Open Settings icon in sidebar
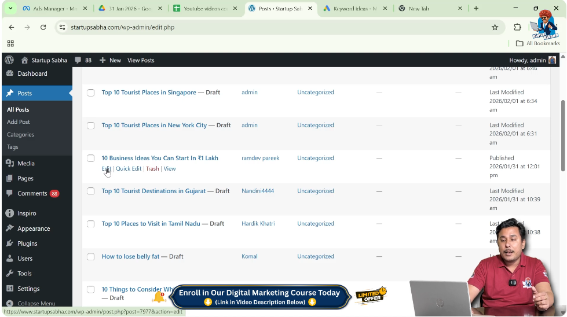567x317 pixels. (x=10, y=289)
